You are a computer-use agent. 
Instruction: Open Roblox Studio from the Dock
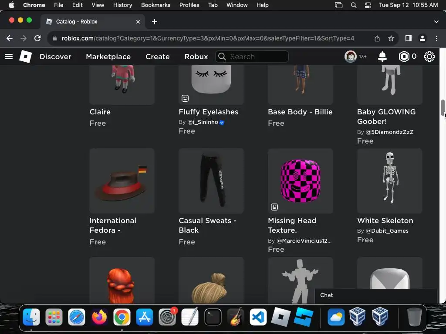[x=304, y=317]
